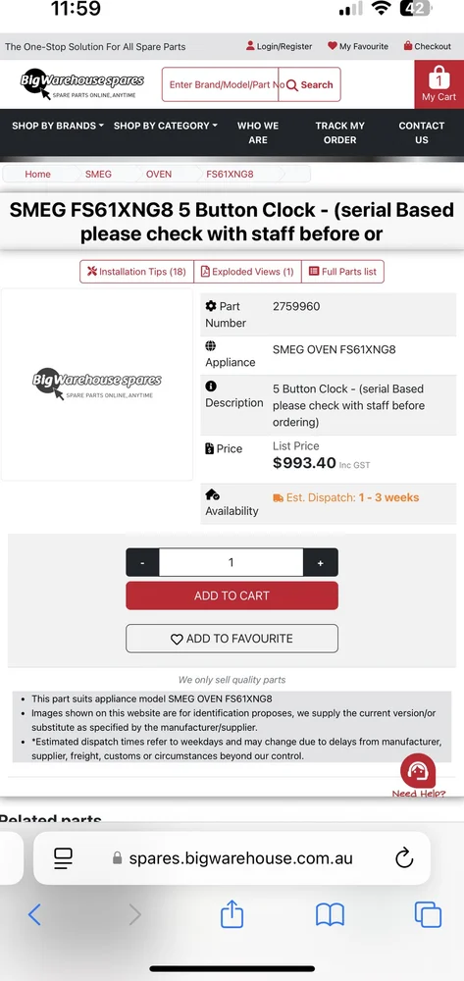The height and width of the screenshot is (981, 464).
Task: Go back with Safari back arrow
Action: point(34,914)
